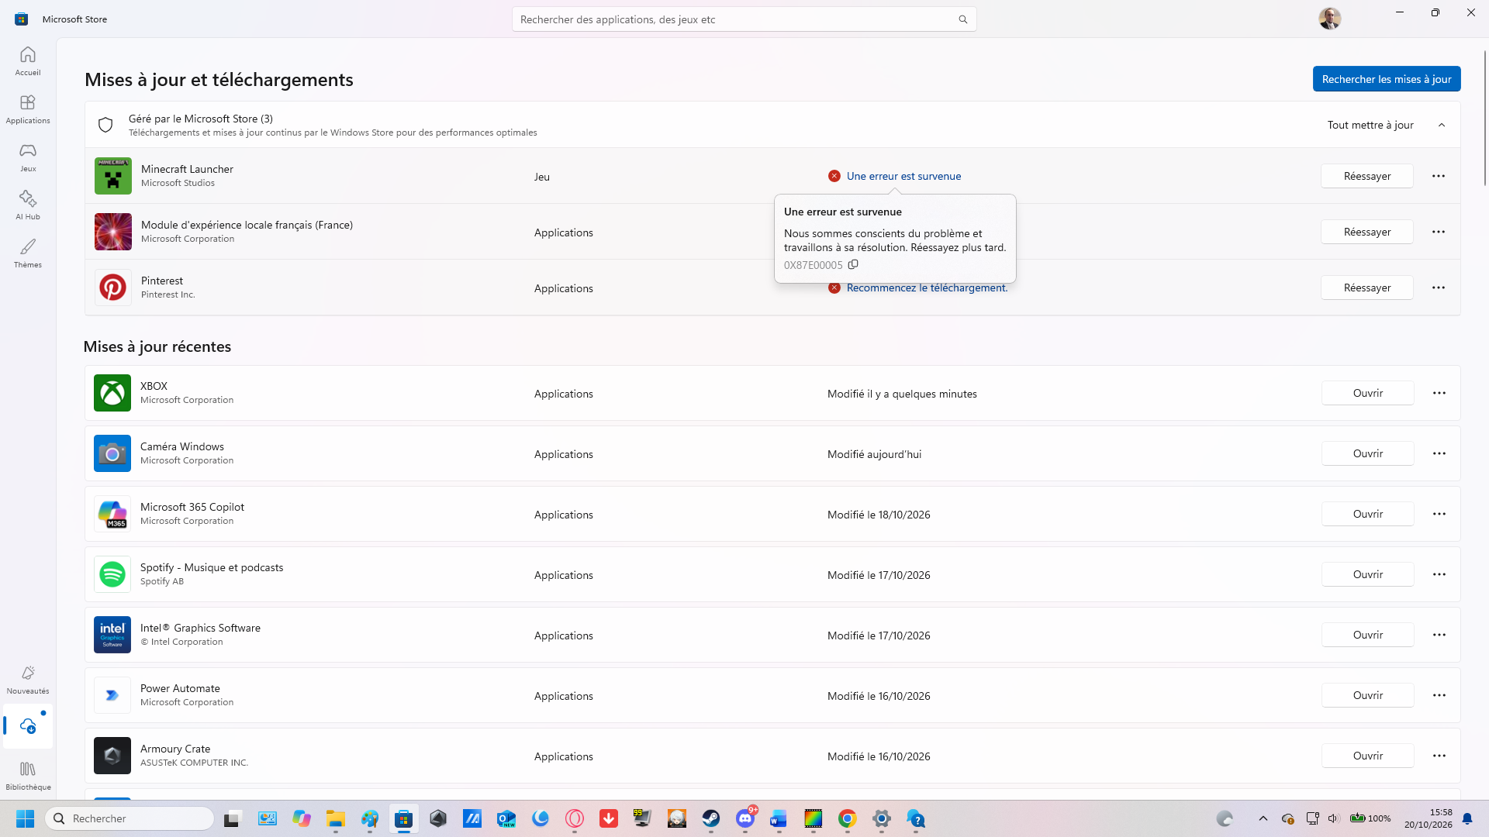Open Steam from the taskbar
Screen dimensions: 1489x837
tap(710, 818)
